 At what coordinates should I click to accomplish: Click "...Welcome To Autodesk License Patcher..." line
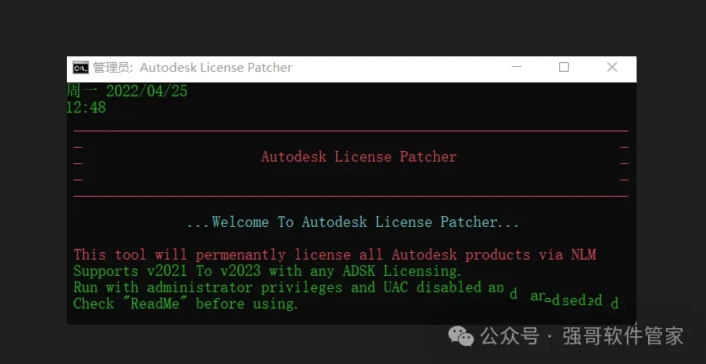click(353, 222)
